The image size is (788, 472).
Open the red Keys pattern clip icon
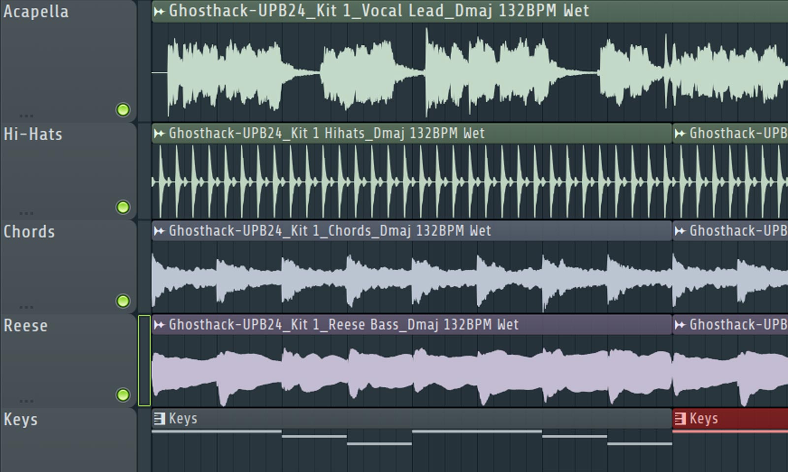(x=680, y=419)
